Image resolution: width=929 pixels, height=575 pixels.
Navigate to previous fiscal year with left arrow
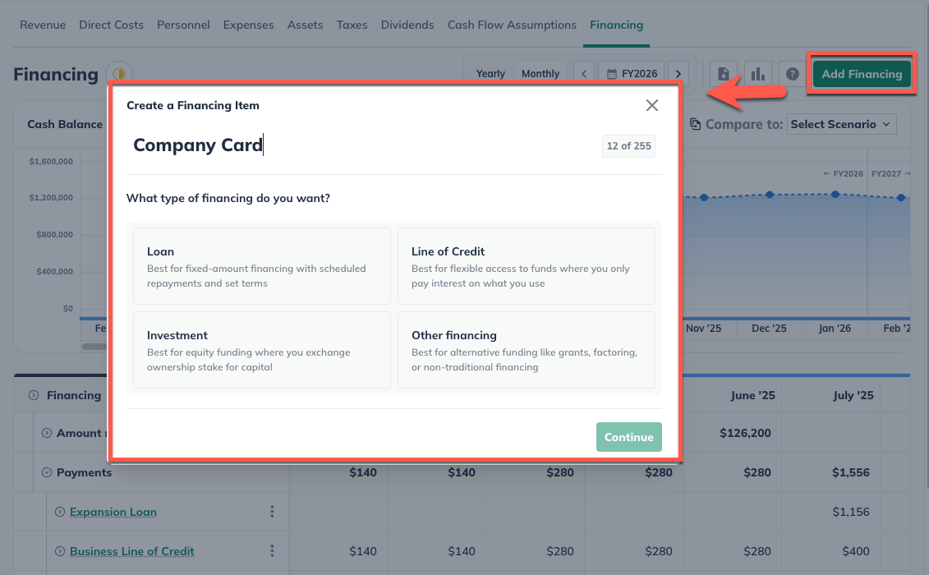(x=583, y=73)
